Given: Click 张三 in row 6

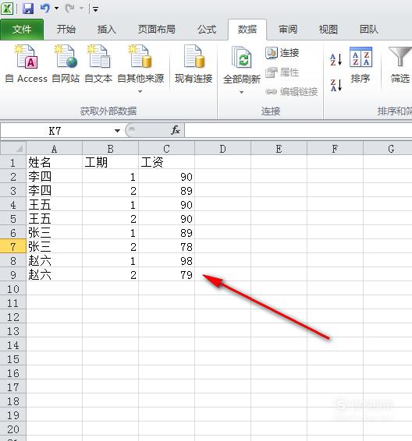Looking at the screenshot, I should click(54, 233).
